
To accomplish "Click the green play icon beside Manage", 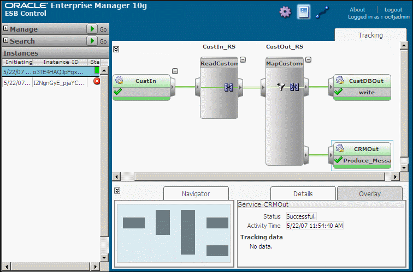I will point(92,29).
